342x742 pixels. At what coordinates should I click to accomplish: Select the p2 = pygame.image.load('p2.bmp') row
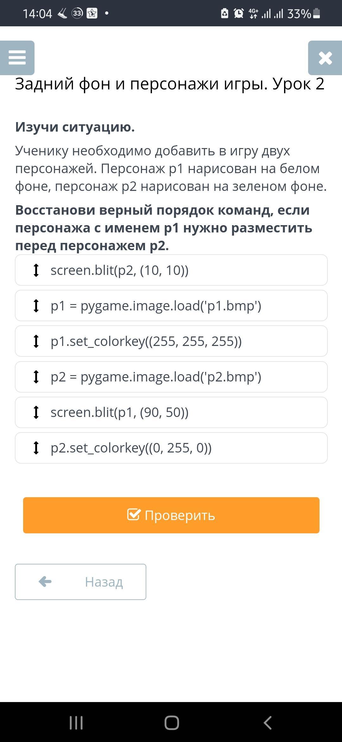click(171, 377)
